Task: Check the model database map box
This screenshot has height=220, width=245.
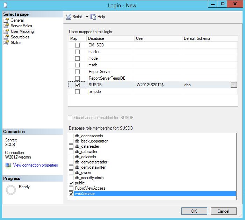Action: [x=77, y=58]
